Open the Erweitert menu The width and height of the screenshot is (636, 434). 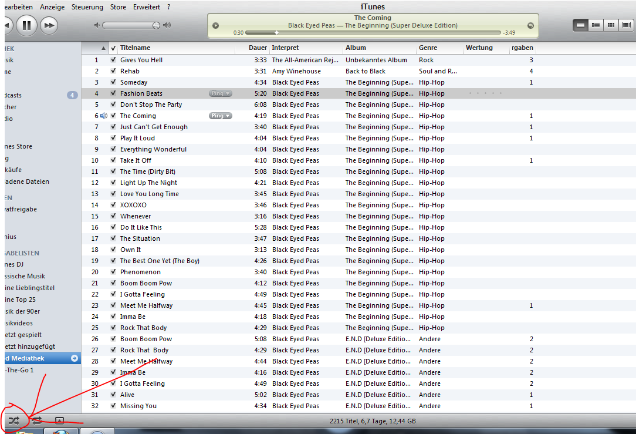[147, 7]
